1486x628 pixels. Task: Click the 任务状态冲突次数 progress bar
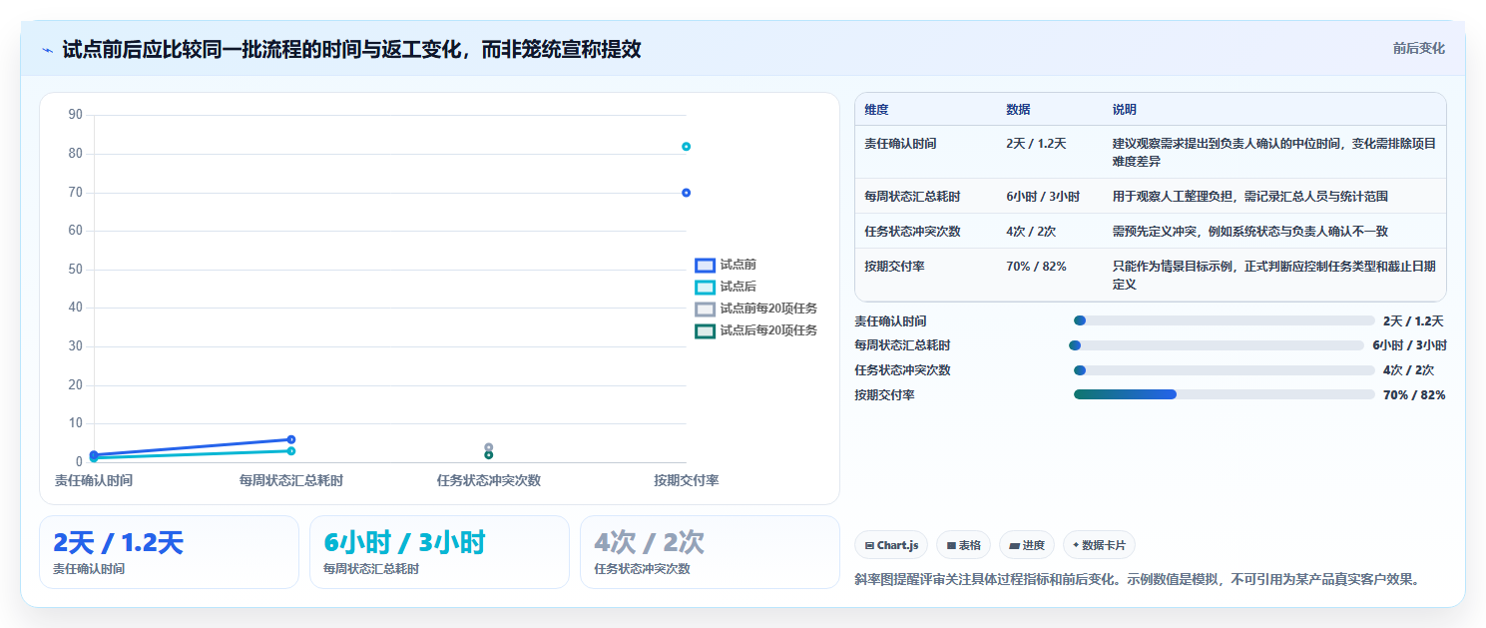click(1225, 369)
